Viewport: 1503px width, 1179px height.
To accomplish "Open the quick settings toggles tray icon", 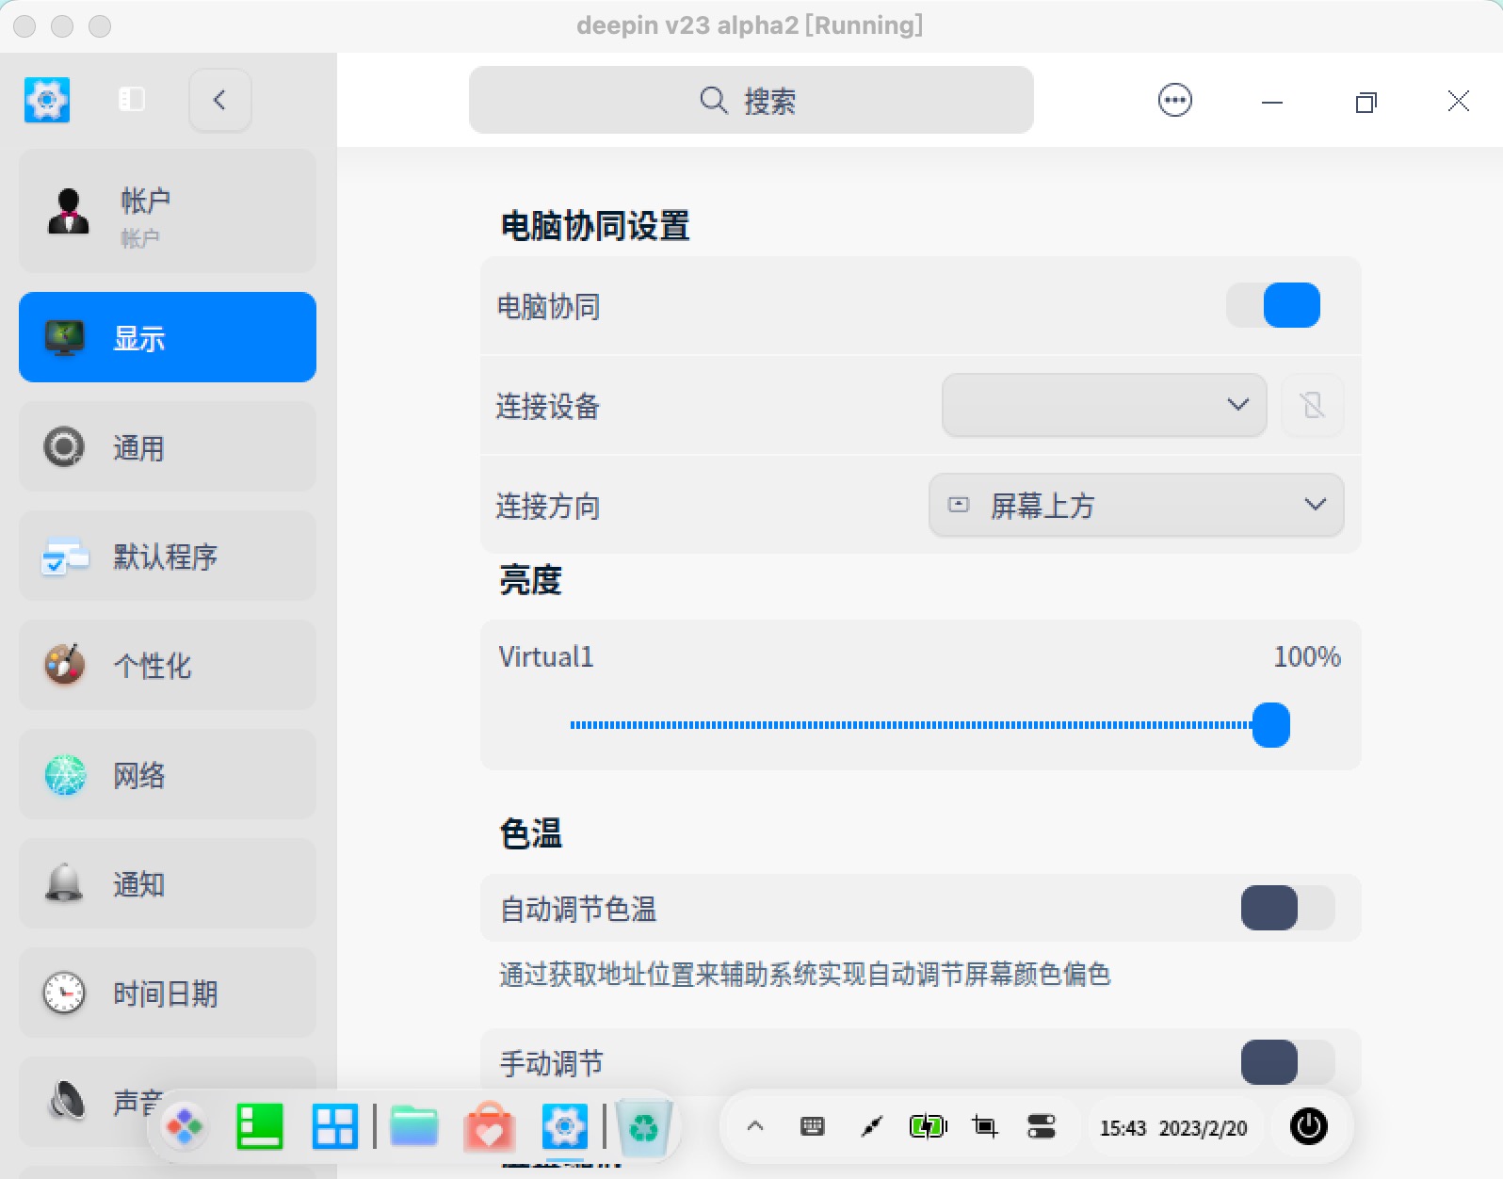I will 1042,1126.
